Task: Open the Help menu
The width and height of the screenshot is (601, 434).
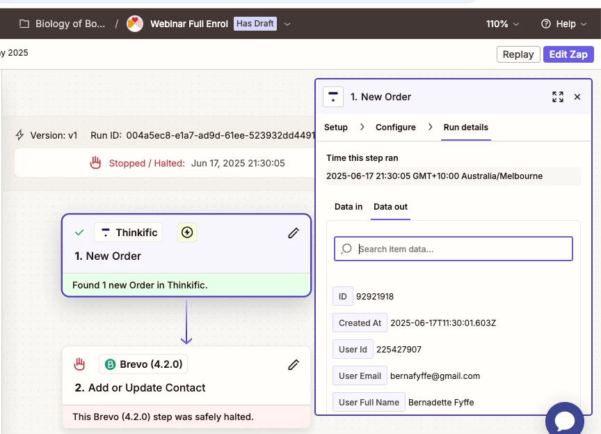Action: pos(564,24)
